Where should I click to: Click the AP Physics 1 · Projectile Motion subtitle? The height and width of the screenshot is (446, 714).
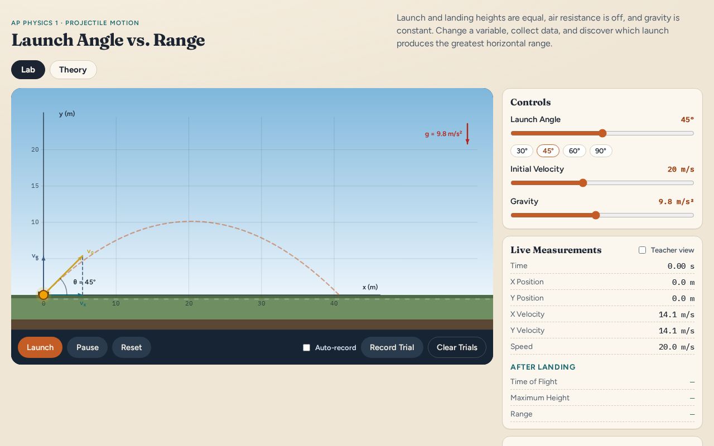pyautogui.click(x=75, y=23)
